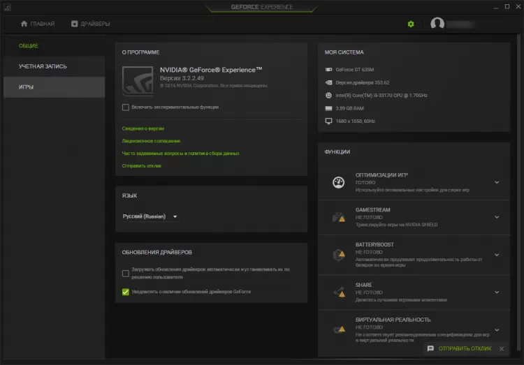This screenshot has height=365, width=524.
Task: Click the game optimization gauge icon
Action: 338,182
